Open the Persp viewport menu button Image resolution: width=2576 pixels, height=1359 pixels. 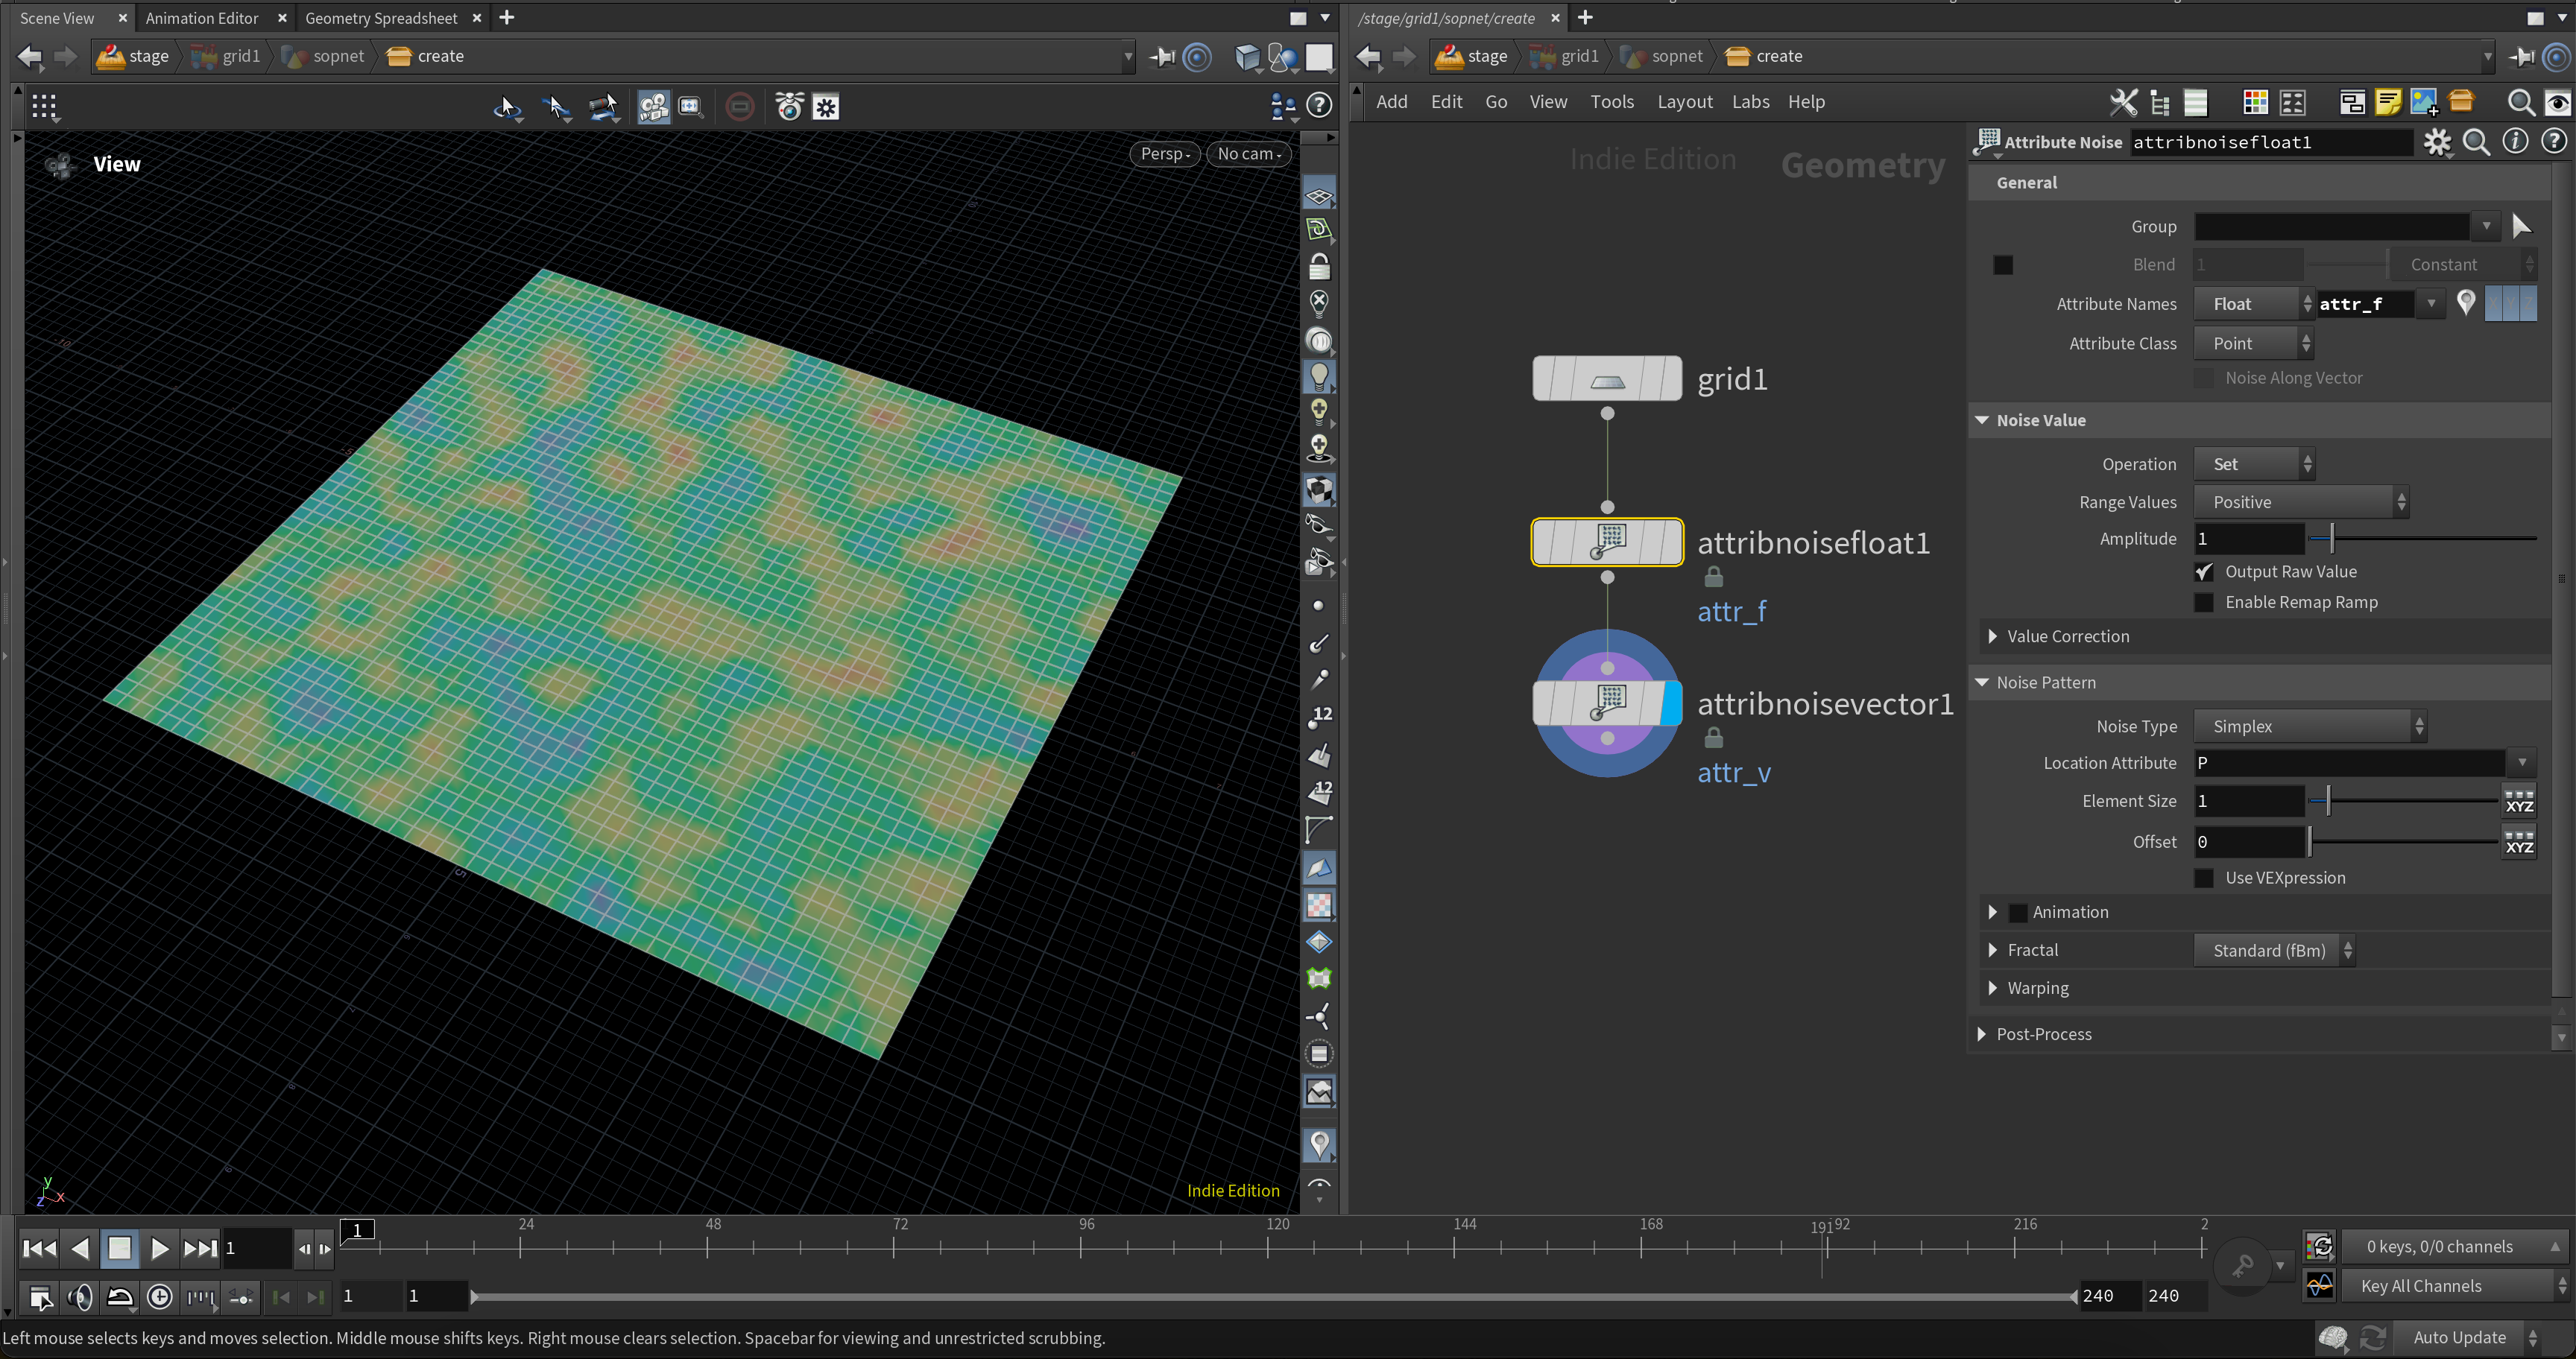pos(1165,154)
